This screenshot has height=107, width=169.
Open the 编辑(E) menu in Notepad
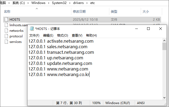[x=48, y=35]
